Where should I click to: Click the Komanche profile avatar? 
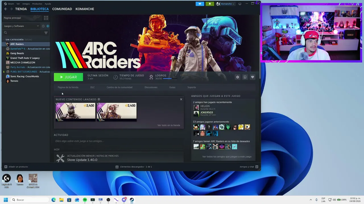pyautogui.click(x=218, y=4)
